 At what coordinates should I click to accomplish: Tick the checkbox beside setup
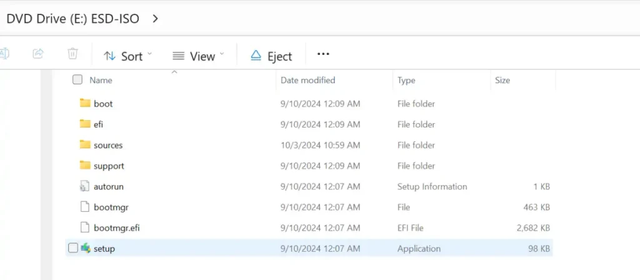pyautogui.click(x=72, y=247)
